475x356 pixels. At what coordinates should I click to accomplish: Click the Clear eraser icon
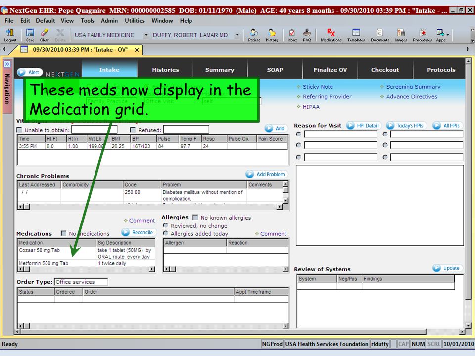click(44, 35)
